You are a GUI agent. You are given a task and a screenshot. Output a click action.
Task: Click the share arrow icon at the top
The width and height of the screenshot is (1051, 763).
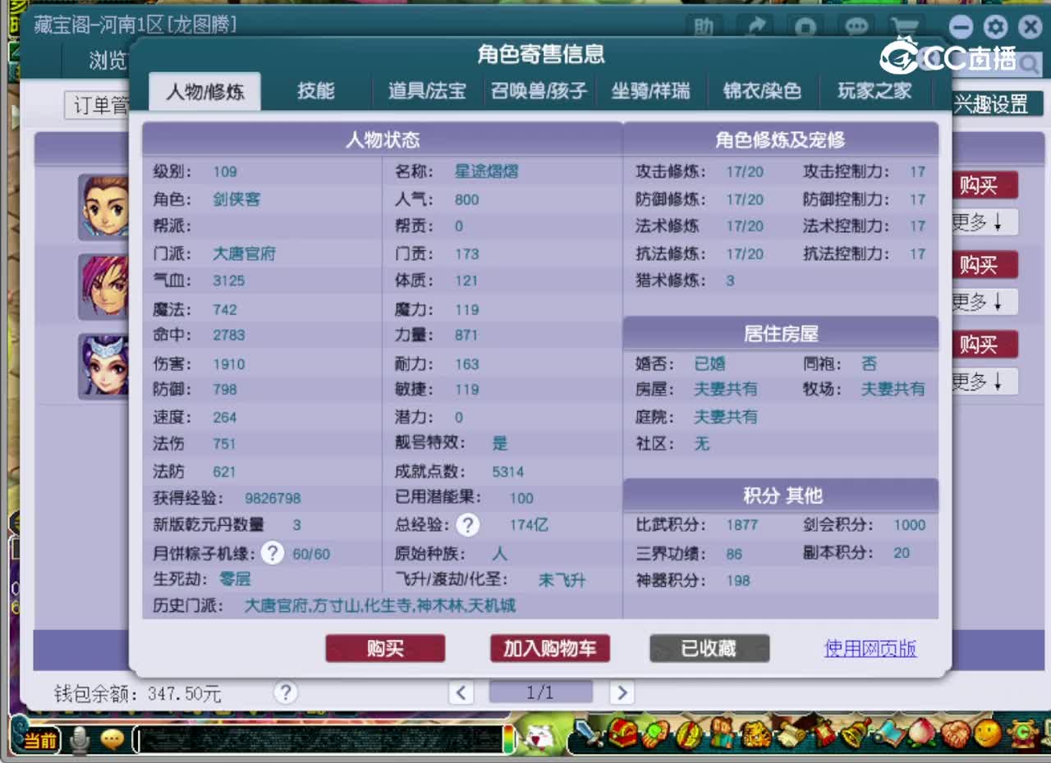(755, 26)
